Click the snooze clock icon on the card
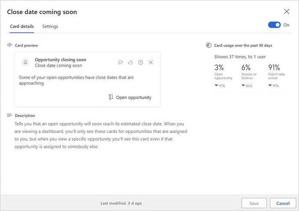This screenshot has height=211, width=299. tap(141, 62)
